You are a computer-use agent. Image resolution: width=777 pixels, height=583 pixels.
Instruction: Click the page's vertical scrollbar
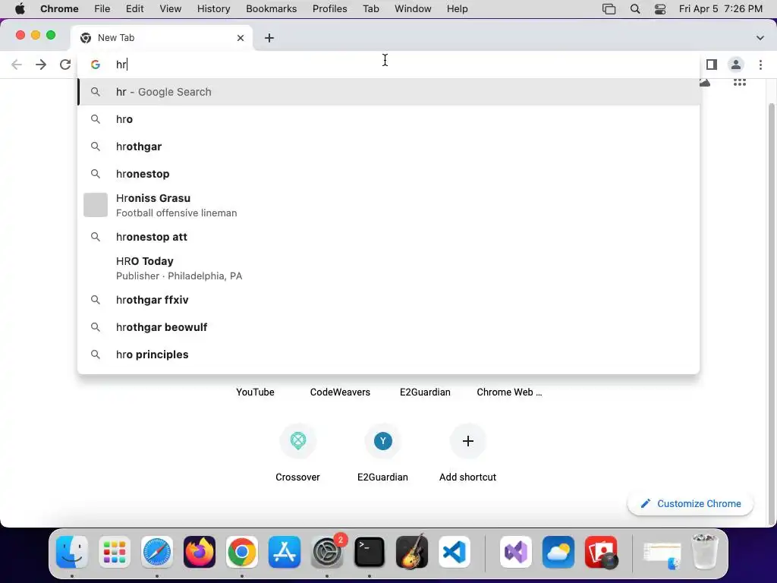coord(771,312)
